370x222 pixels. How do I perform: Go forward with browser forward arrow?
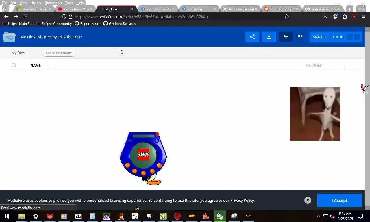(16, 17)
